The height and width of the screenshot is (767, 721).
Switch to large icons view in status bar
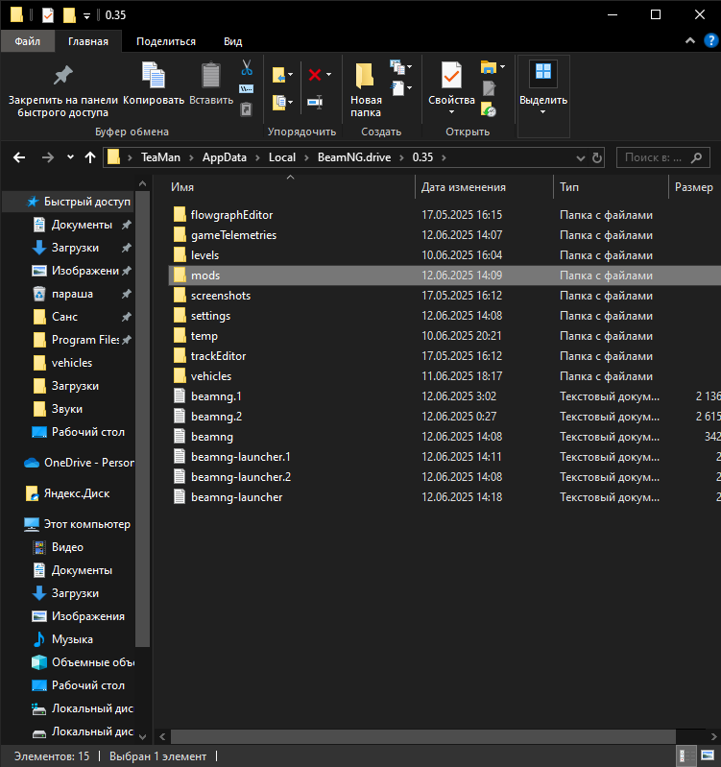click(x=708, y=755)
